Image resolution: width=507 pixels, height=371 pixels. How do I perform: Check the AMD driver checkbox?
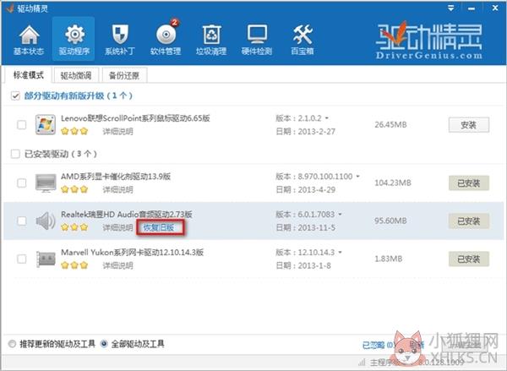pos(22,183)
